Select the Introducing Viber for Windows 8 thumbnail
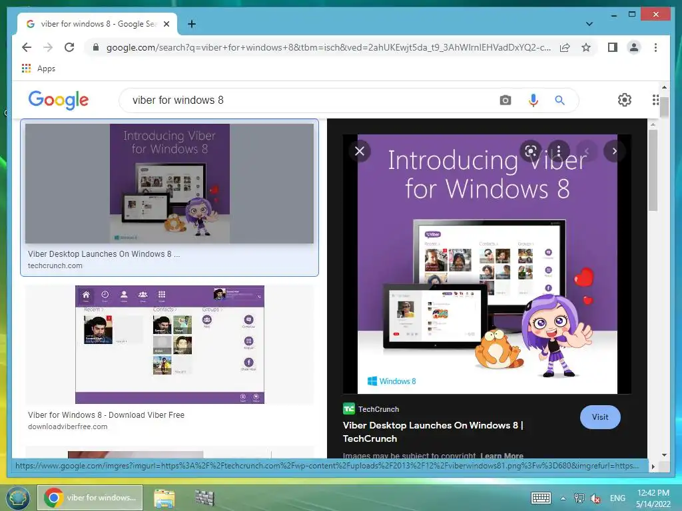 (x=169, y=184)
